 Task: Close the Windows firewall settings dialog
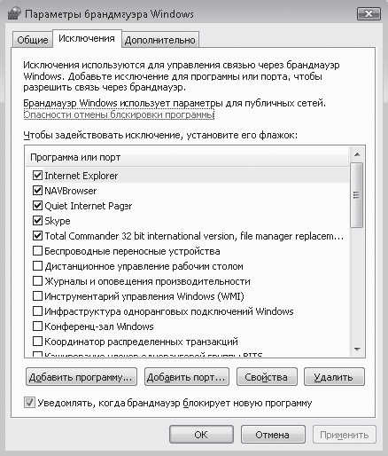coord(369,13)
